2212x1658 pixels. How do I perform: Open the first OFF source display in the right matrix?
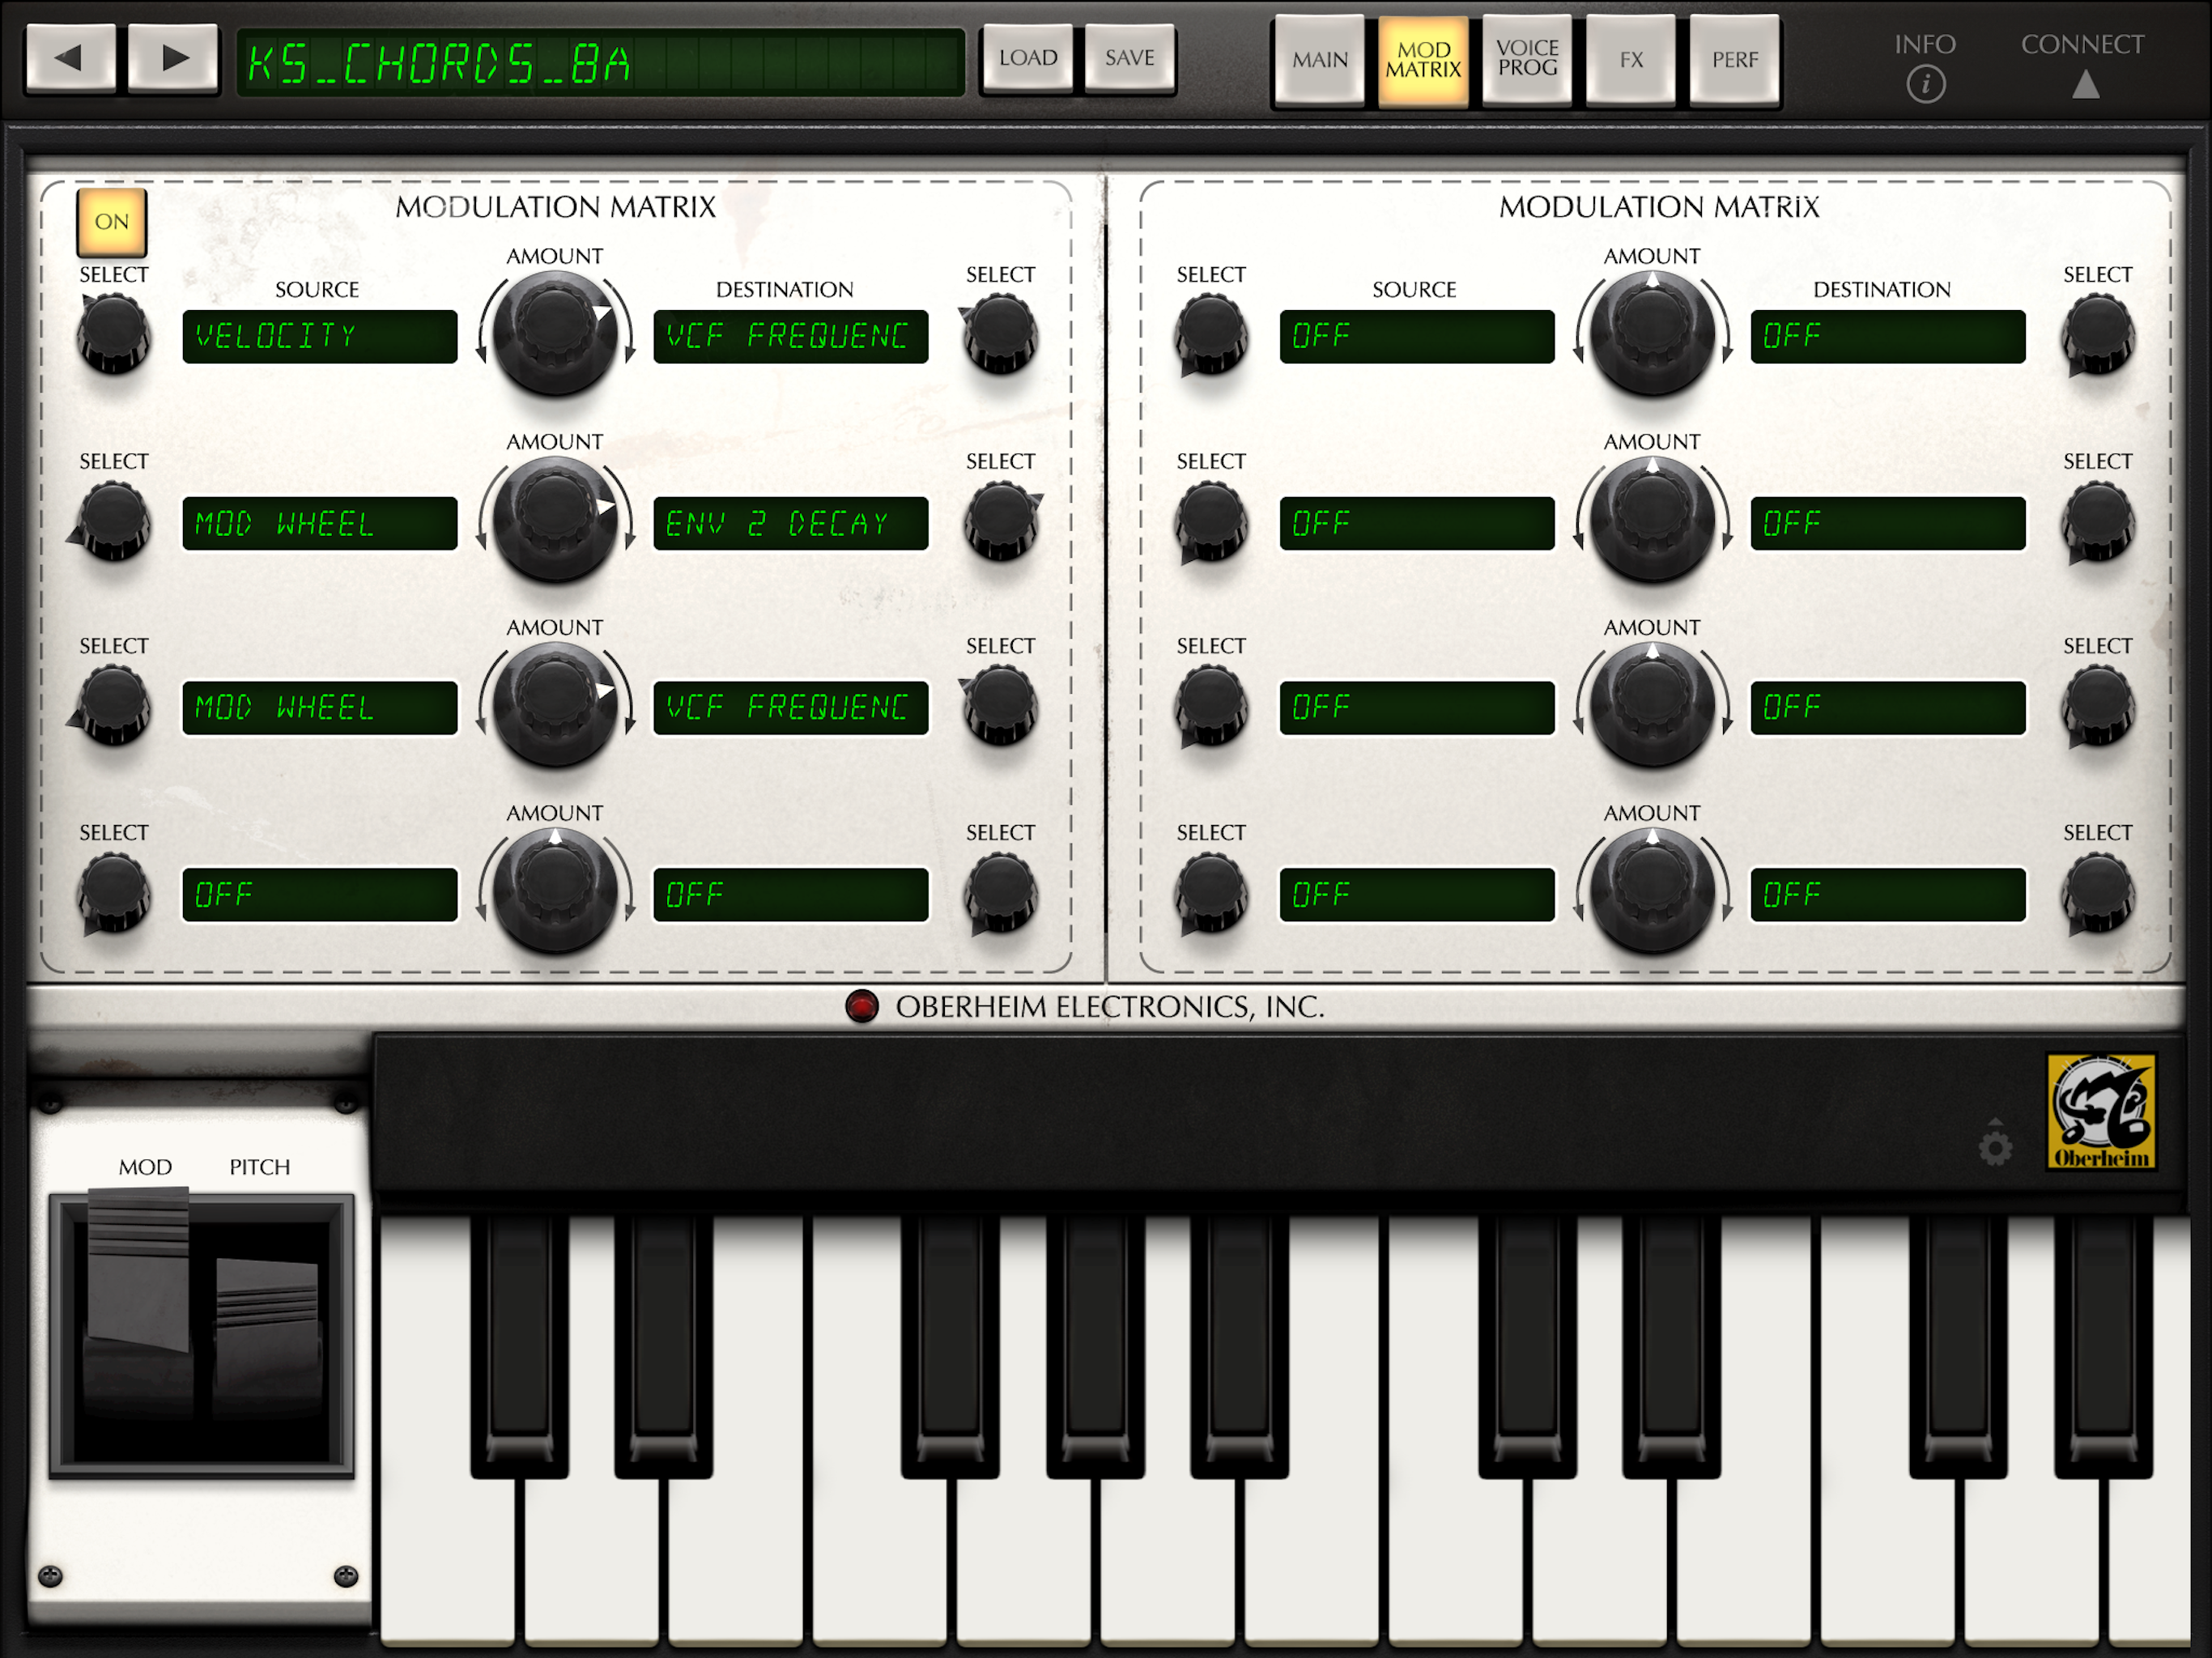tap(1416, 336)
